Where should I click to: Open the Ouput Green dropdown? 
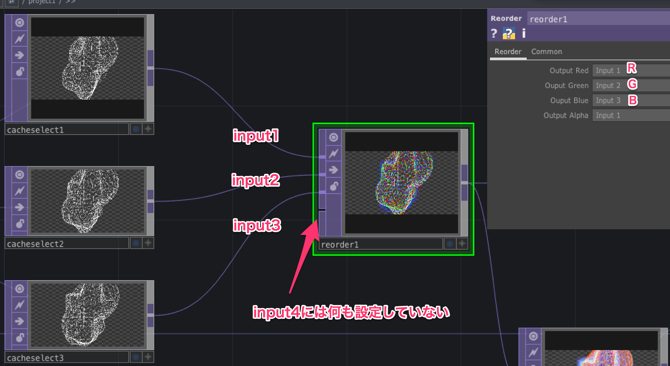click(x=631, y=85)
